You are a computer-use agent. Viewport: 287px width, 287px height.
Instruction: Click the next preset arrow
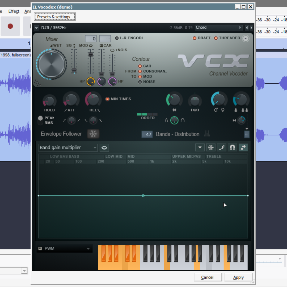click(x=251, y=28)
